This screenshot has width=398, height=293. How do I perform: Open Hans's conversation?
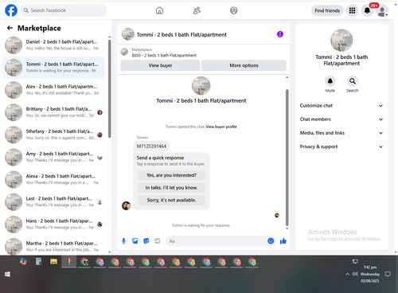tap(53, 225)
